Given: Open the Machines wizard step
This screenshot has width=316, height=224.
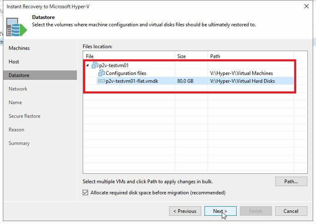Looking at the screenshot, I should (x=19, y=48).
